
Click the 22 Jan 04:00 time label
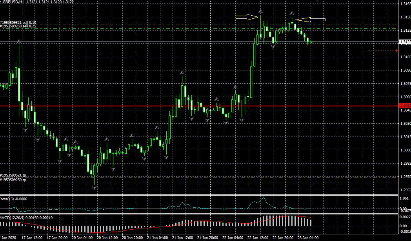tap(233, 238)
